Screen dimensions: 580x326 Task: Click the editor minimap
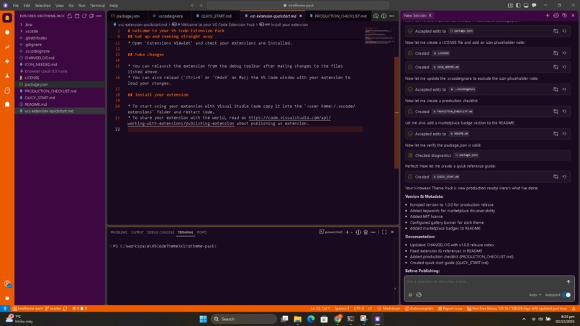tap(379, 36)
